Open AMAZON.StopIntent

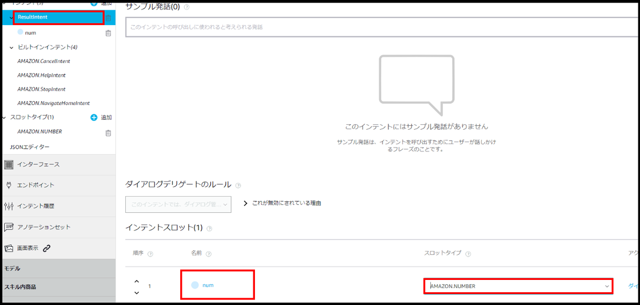(41, 89)
